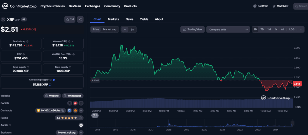Switch to the About tab
The height and width of the screenshot is (135, 308).
point(159,19)
